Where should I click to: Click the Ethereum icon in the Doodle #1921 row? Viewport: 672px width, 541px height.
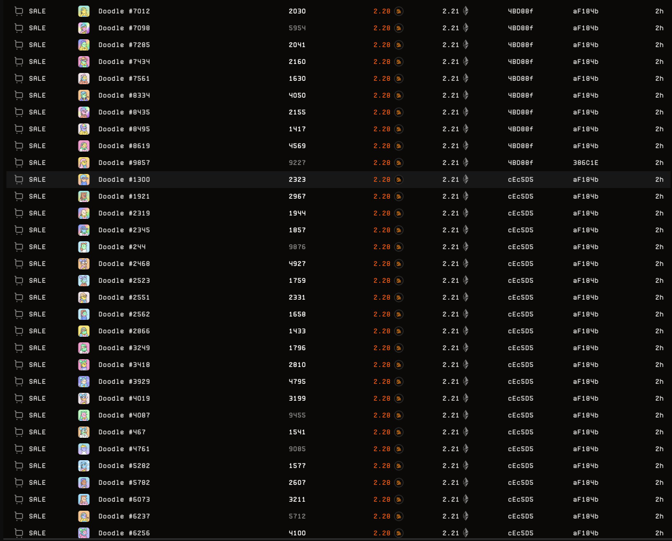pyautogui.click(x=466, y=196)
